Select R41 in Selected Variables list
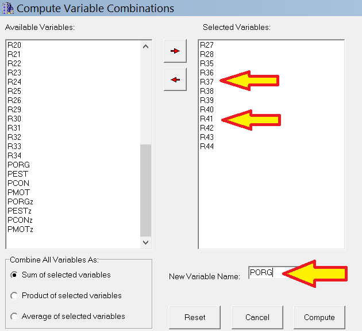The width and height of the screenshot is (362, 331). (207, 119)
